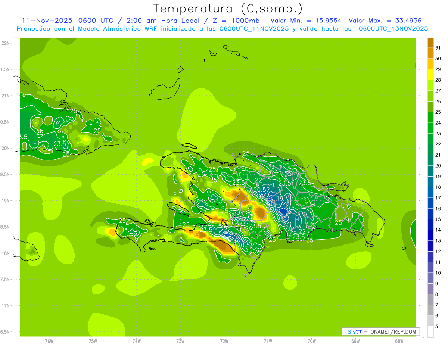This screenshot has width=448, height=346.
Task: Click the yellow swatch between legend values 28 and 29
Action: tap(430, 75)
